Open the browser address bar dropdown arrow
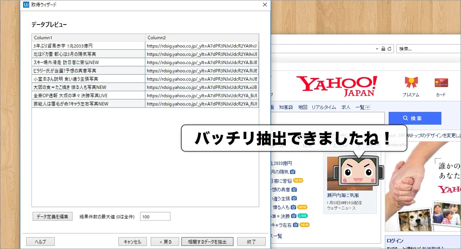 click(x=377, y=49)
